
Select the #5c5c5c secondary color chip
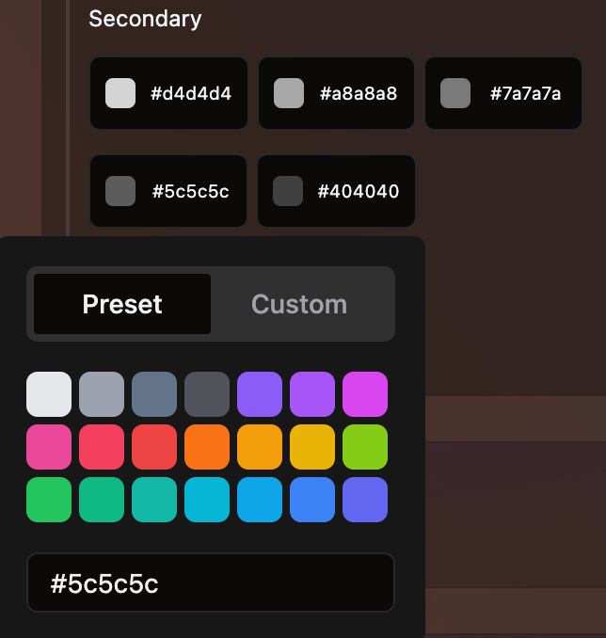click(x=168, y=191)
